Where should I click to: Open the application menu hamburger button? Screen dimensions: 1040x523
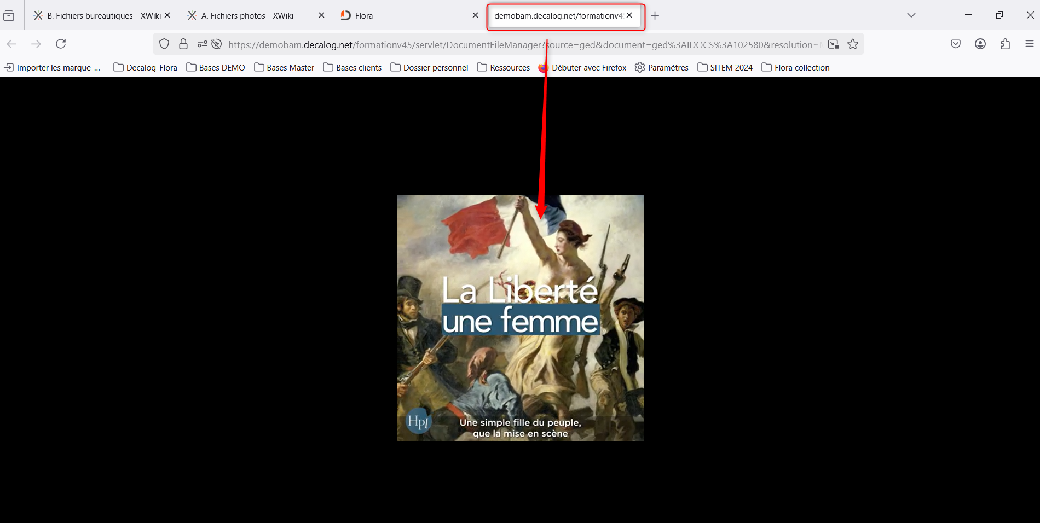[1030, 44]
